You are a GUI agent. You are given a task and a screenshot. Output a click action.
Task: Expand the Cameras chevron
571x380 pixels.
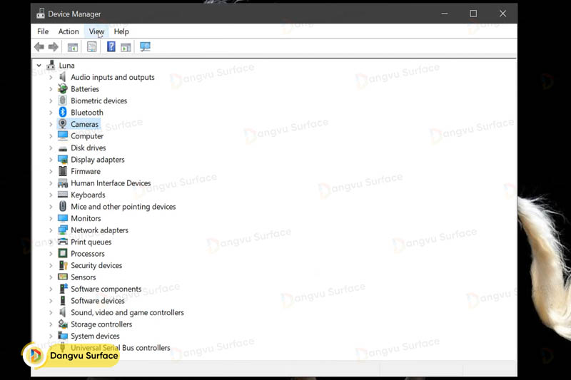coord(51,124)
